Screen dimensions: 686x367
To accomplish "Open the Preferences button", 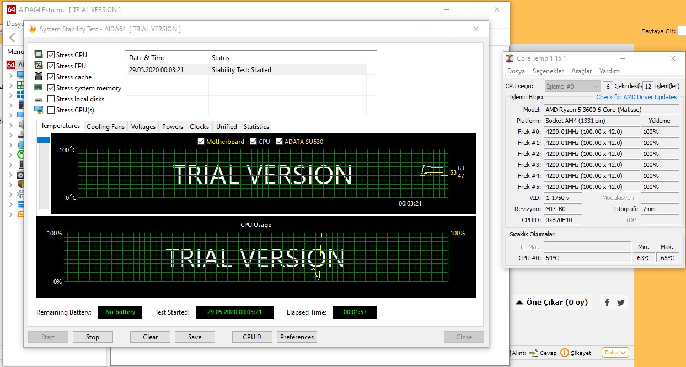I will point(297,337).
